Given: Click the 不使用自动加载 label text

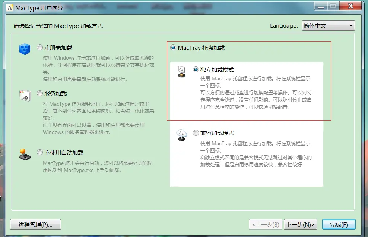Looking at the screenshot, I should point(64,153).
